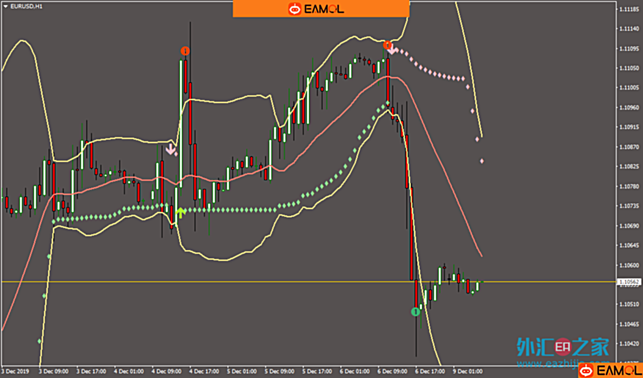This screenshot has height=378, width=643.
Task: Click the 1.10780 price axis label
Action: [x=629, y=186]
